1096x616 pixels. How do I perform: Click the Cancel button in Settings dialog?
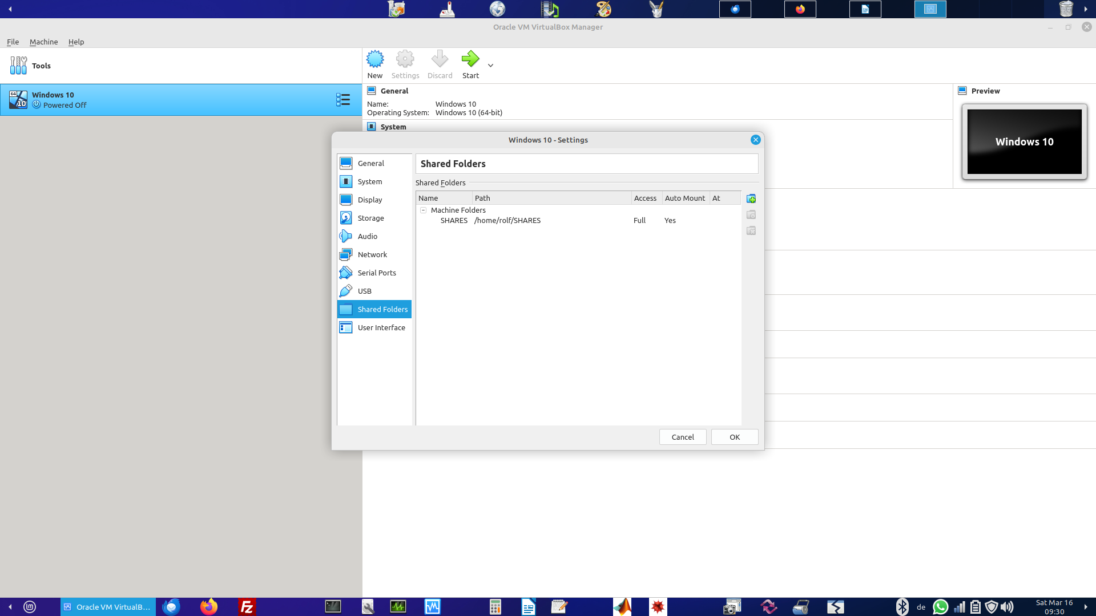(x=683, y=437)
